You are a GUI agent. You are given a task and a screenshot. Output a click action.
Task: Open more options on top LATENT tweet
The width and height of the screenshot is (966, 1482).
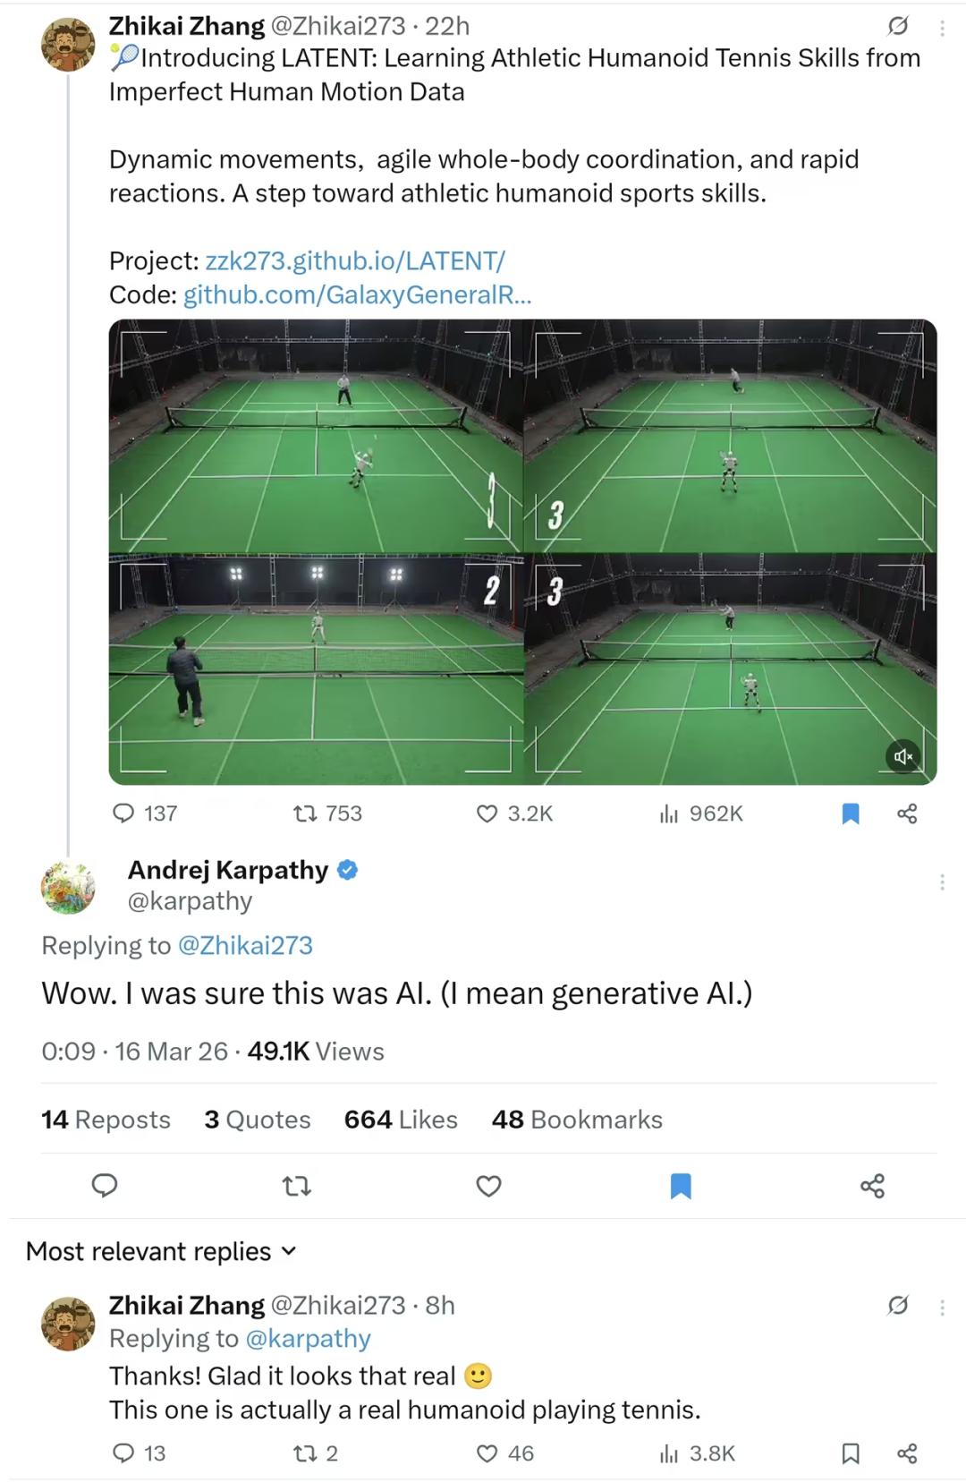point(942,28)
